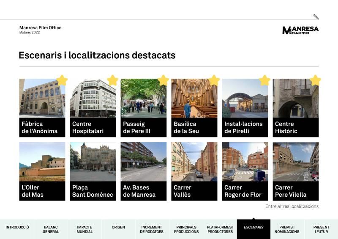Open the Carrer Vallès street photo

[x=194, y=162]
